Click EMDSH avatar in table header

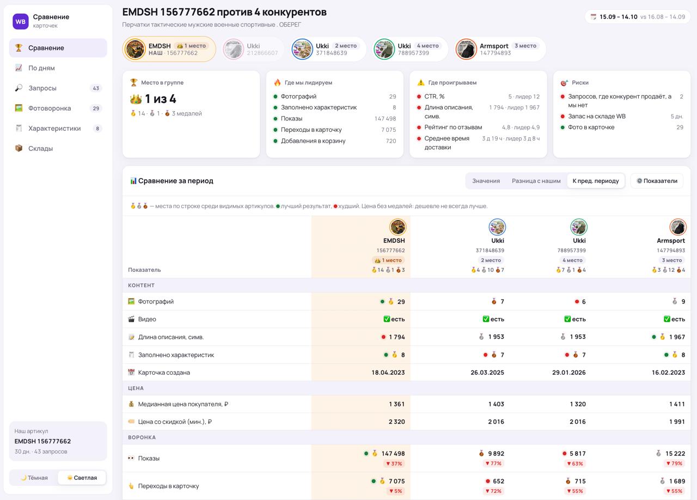[398, 227]
